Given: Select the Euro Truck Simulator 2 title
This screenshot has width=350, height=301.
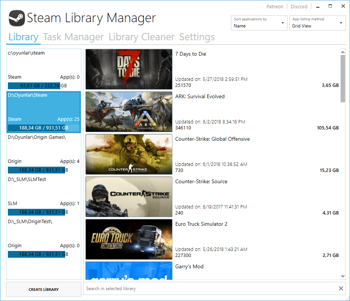Looking at the screenshot, I should pyautogui.click(x=201, y=224).
